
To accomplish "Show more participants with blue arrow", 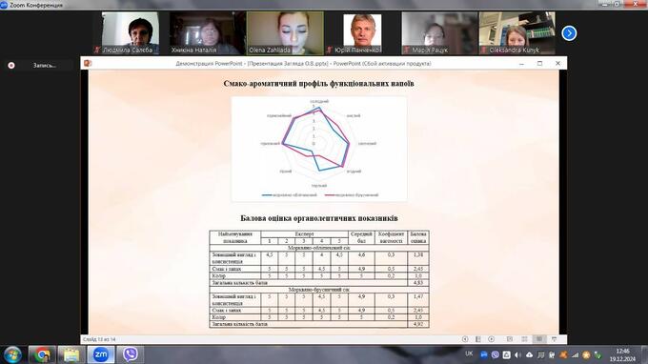I will pos(569,33).
